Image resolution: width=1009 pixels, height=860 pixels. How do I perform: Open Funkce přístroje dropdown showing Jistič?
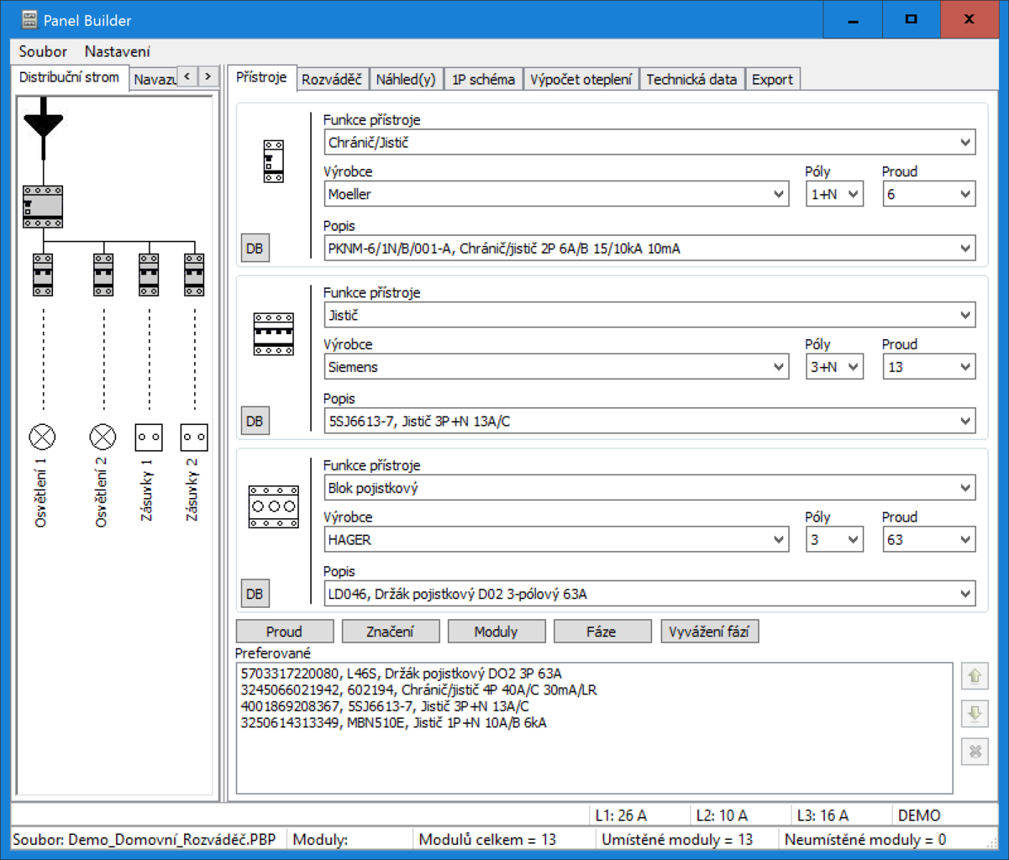[x=649, y=316]
